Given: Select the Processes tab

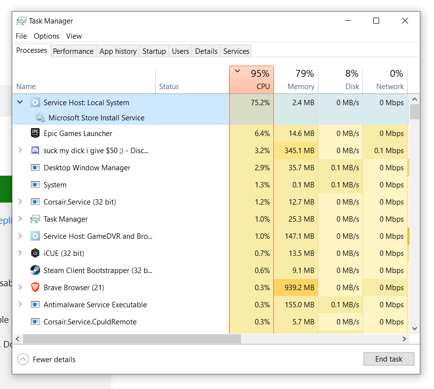Looking at the screenshot, I should pyautogui.click(x=31, y=50).
